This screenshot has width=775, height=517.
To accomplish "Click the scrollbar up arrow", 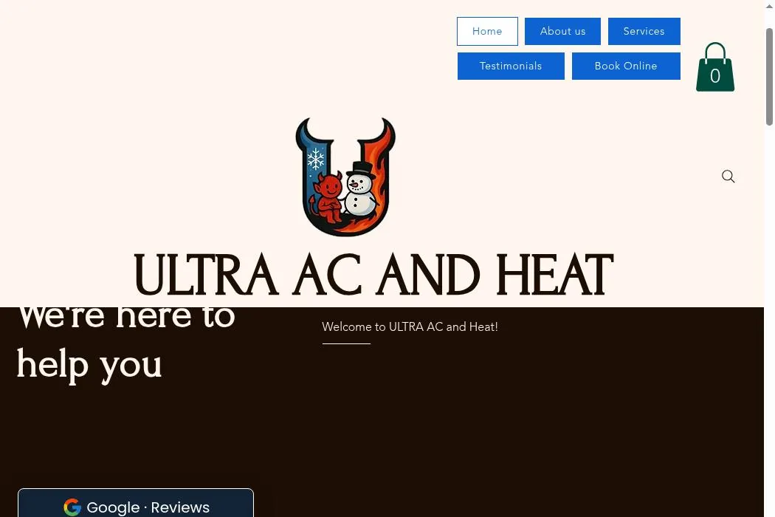I will coord(770,5).
